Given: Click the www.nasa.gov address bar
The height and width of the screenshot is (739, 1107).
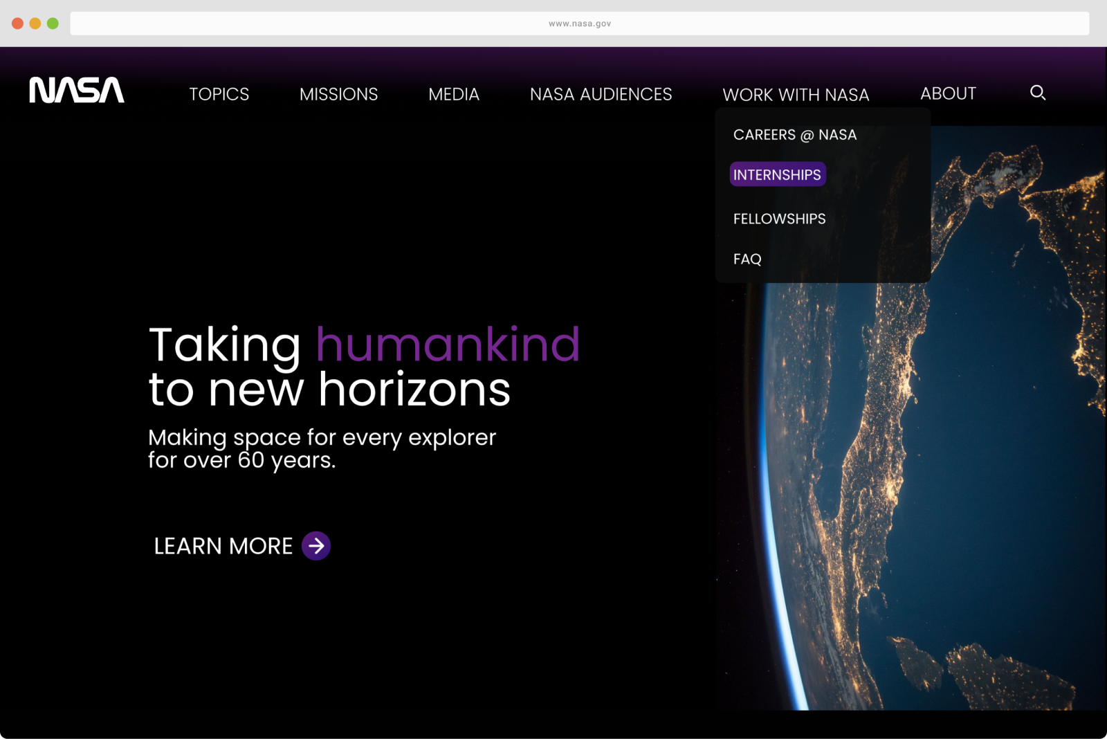Looking at the screenshot, I should tap(580, 24).
